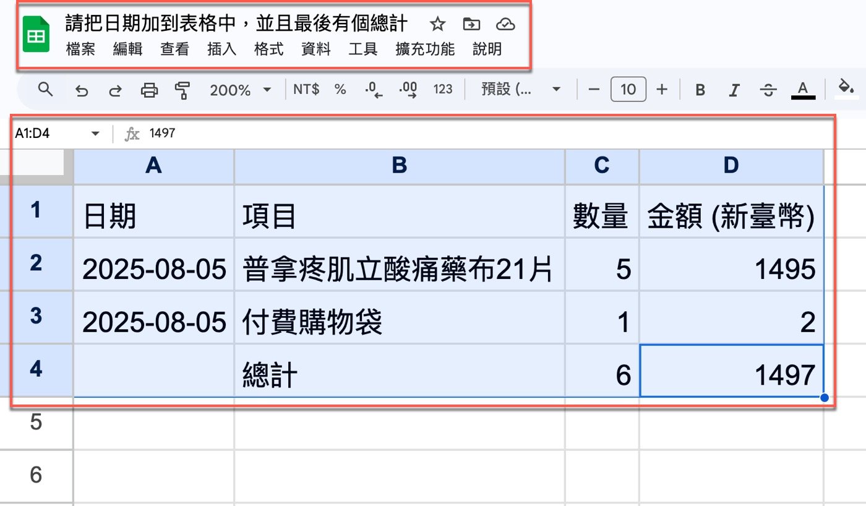Undo the last action
Viewport: 866px width, 506px height.
[81, 90]
